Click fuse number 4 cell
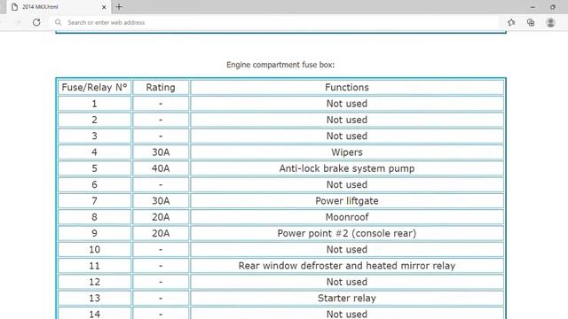This screenshot has height=319, width=568. click(94, 152)
